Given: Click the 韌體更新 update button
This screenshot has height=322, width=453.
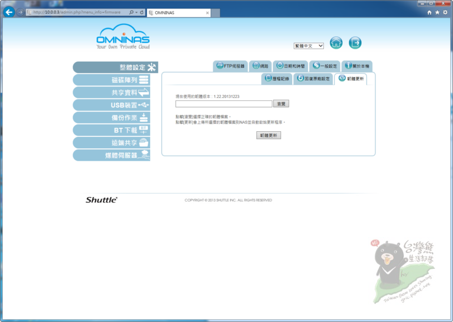Looking at the screenshot, I should pos(268,135).
